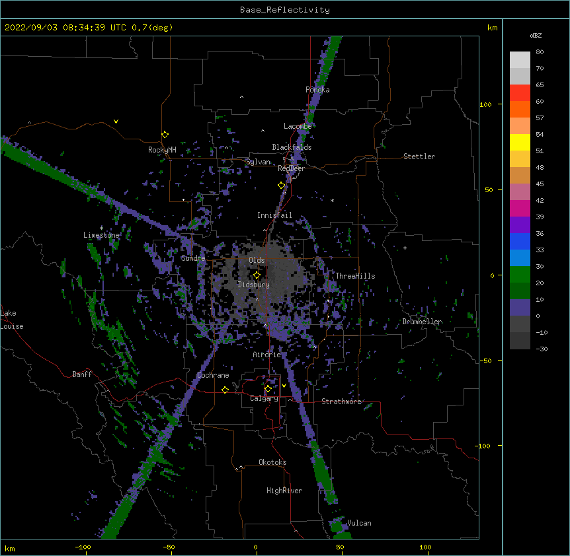Viewport: 570px width, 556px height.
Task: Click the km unit label at top right
Action: (493, 28)
